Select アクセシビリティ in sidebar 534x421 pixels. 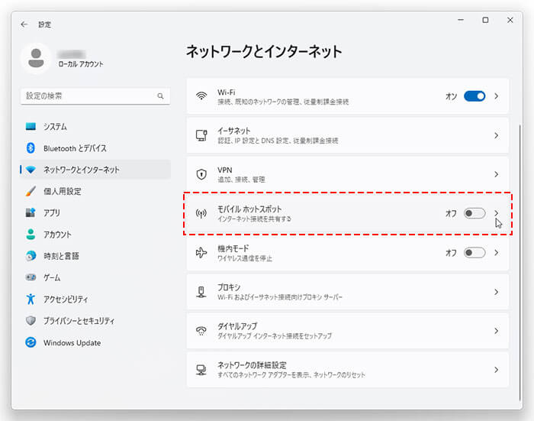95,299
